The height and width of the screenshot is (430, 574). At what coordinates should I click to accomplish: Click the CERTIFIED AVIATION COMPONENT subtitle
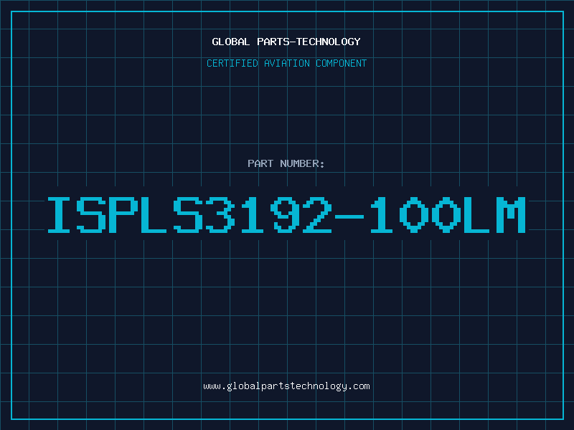286,63
